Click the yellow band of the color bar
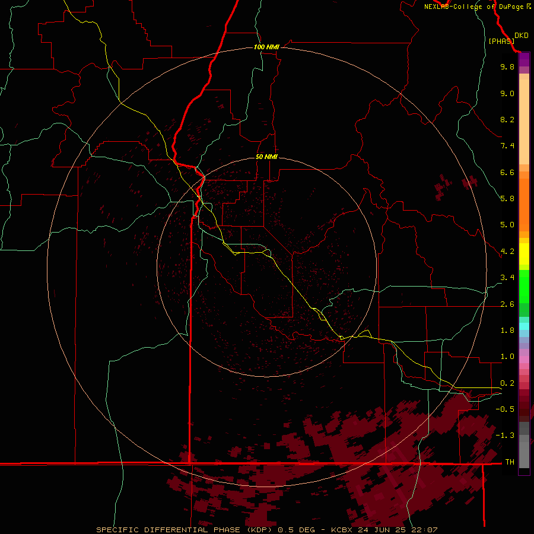534x534 pixels. click(524, 254)
